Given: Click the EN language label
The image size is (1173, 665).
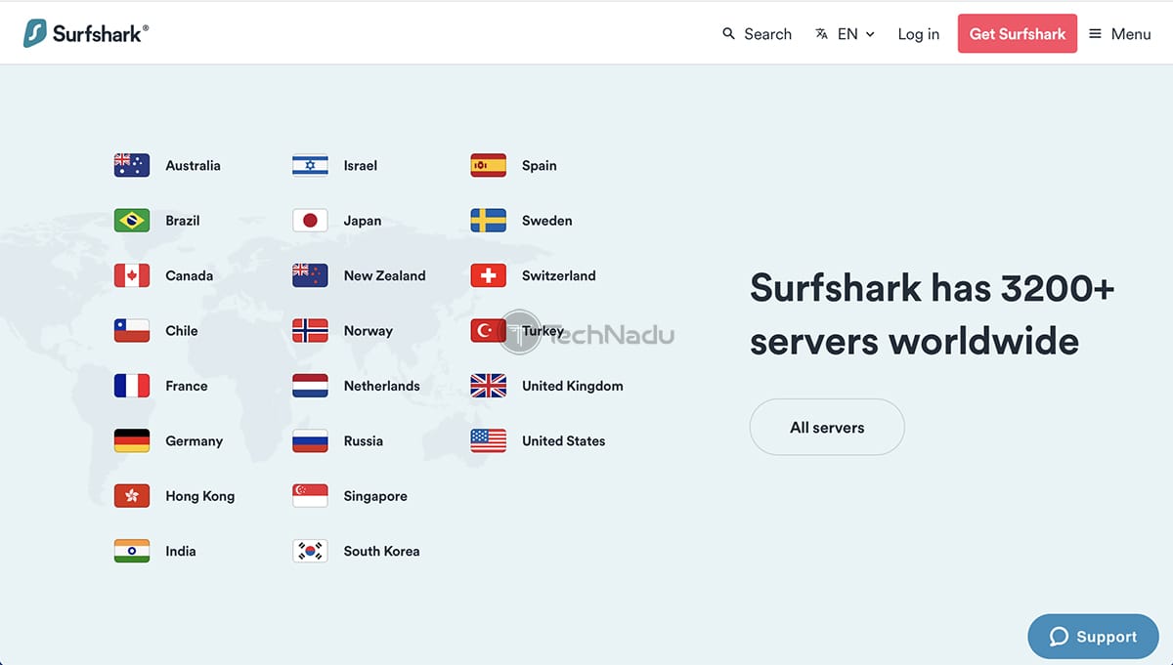Looking at the screenshot, I should [x=847, y=33].
